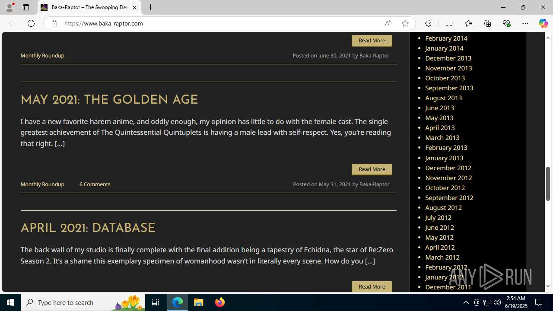Open April 2021: Database post title
Image resolution: width=553 pixels, height=311 pixels.
coord(88,228)
